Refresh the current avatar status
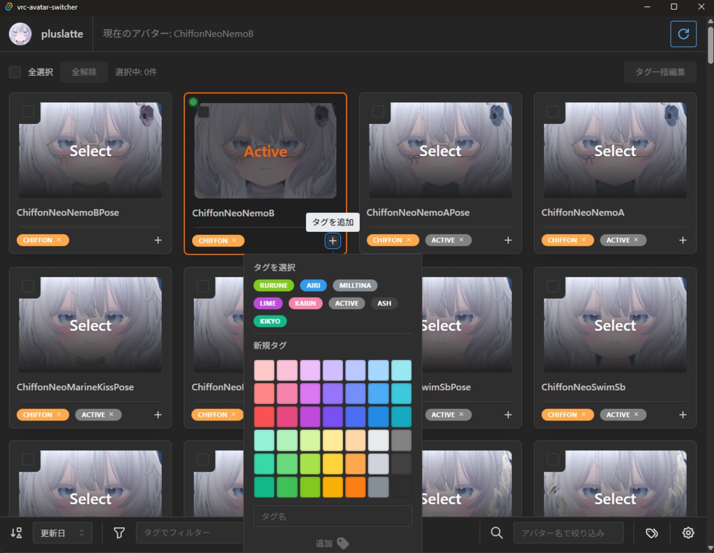 coord(683,33)
